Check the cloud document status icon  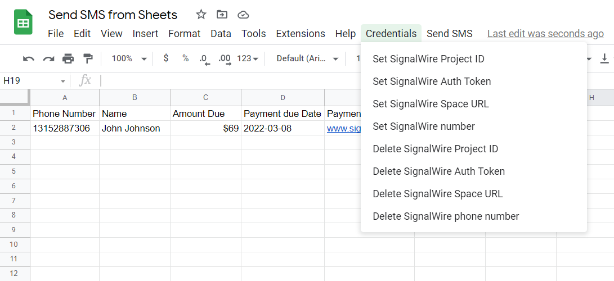tap(243, 15)
